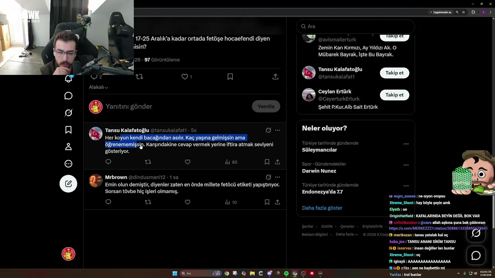Image resolution: width=495 pixels, height=278 pixels.
Task: Repost Tansu Kalafatoğlu's comment
Action: tap(148, 162)
